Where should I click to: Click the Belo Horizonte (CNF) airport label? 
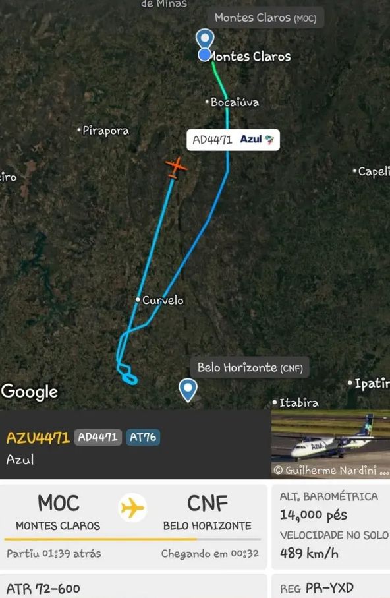coord(250,367)
